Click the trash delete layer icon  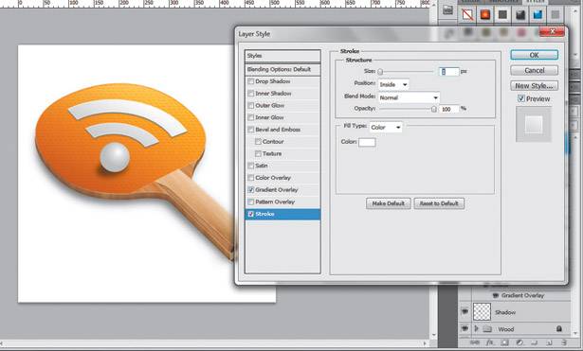564,342
